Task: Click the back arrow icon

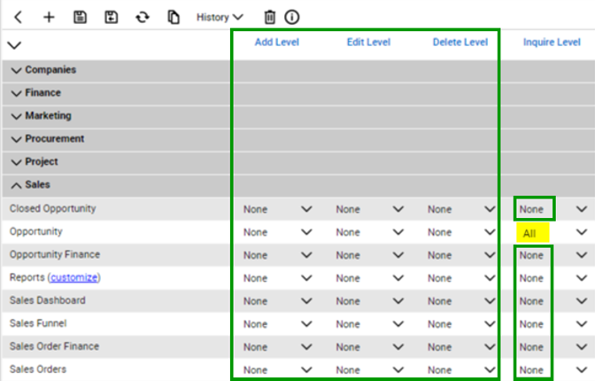Action: tap(18, 17)
